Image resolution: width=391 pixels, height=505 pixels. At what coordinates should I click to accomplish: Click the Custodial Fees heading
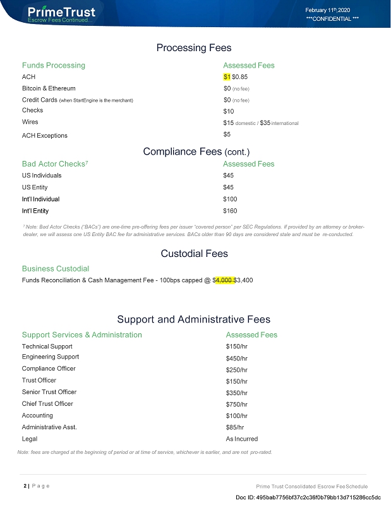click(x=194, y=254)
